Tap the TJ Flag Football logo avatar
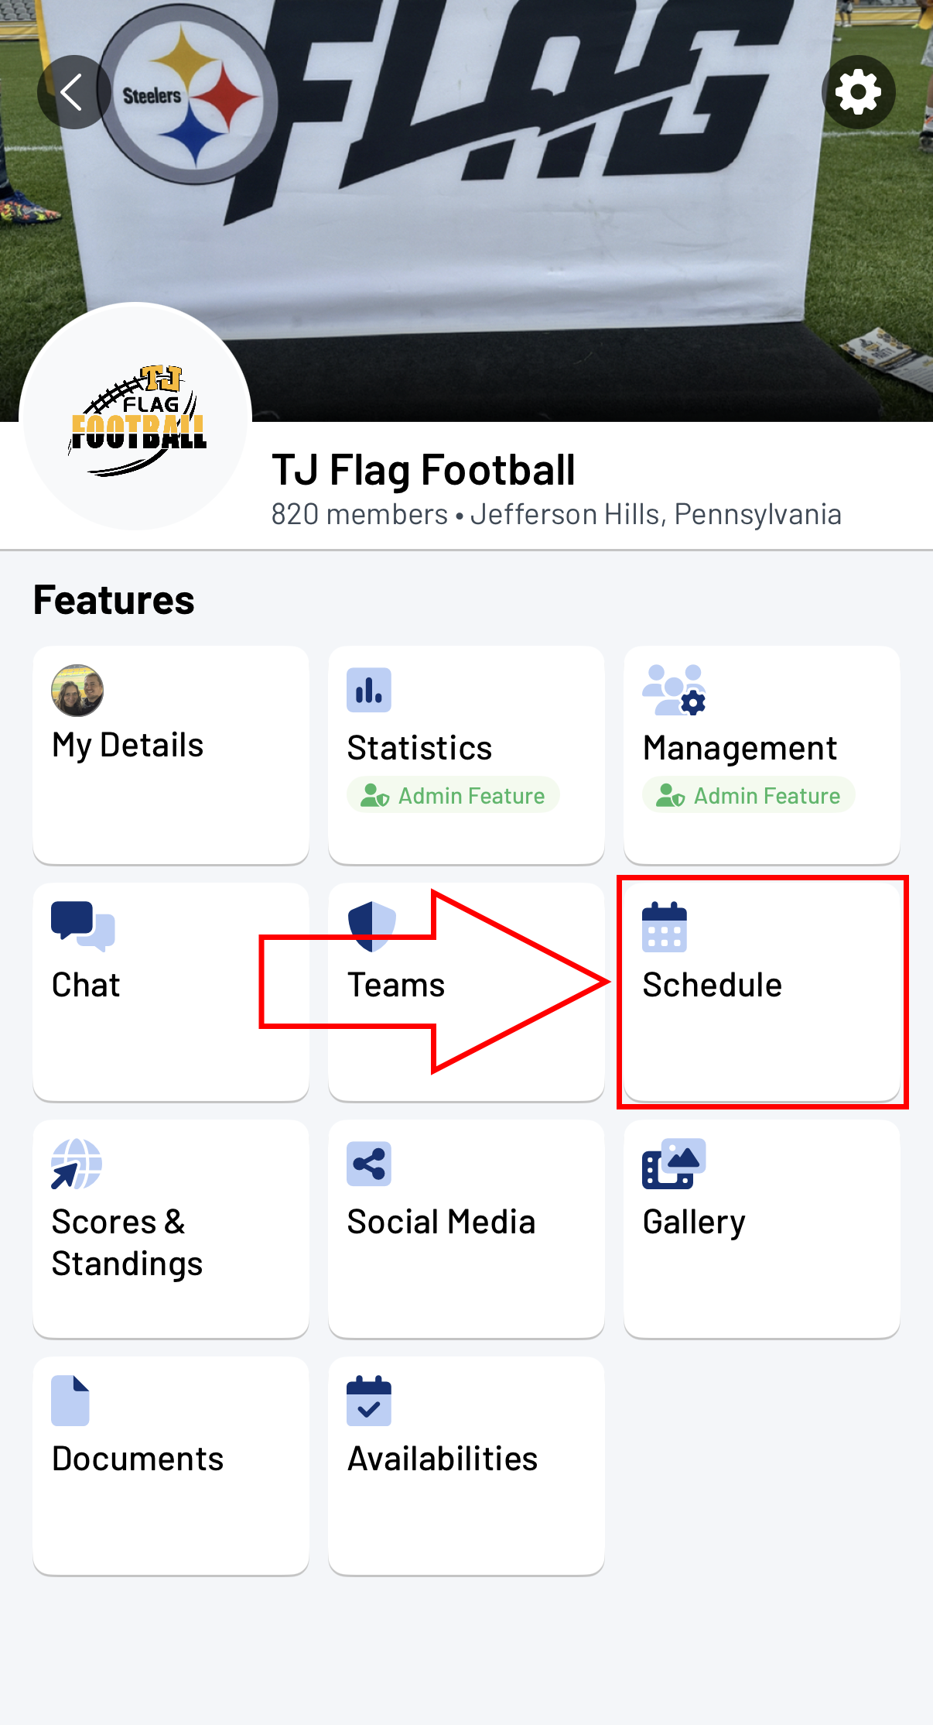This screenshot has width=933, height=1725. click(135, 417)
